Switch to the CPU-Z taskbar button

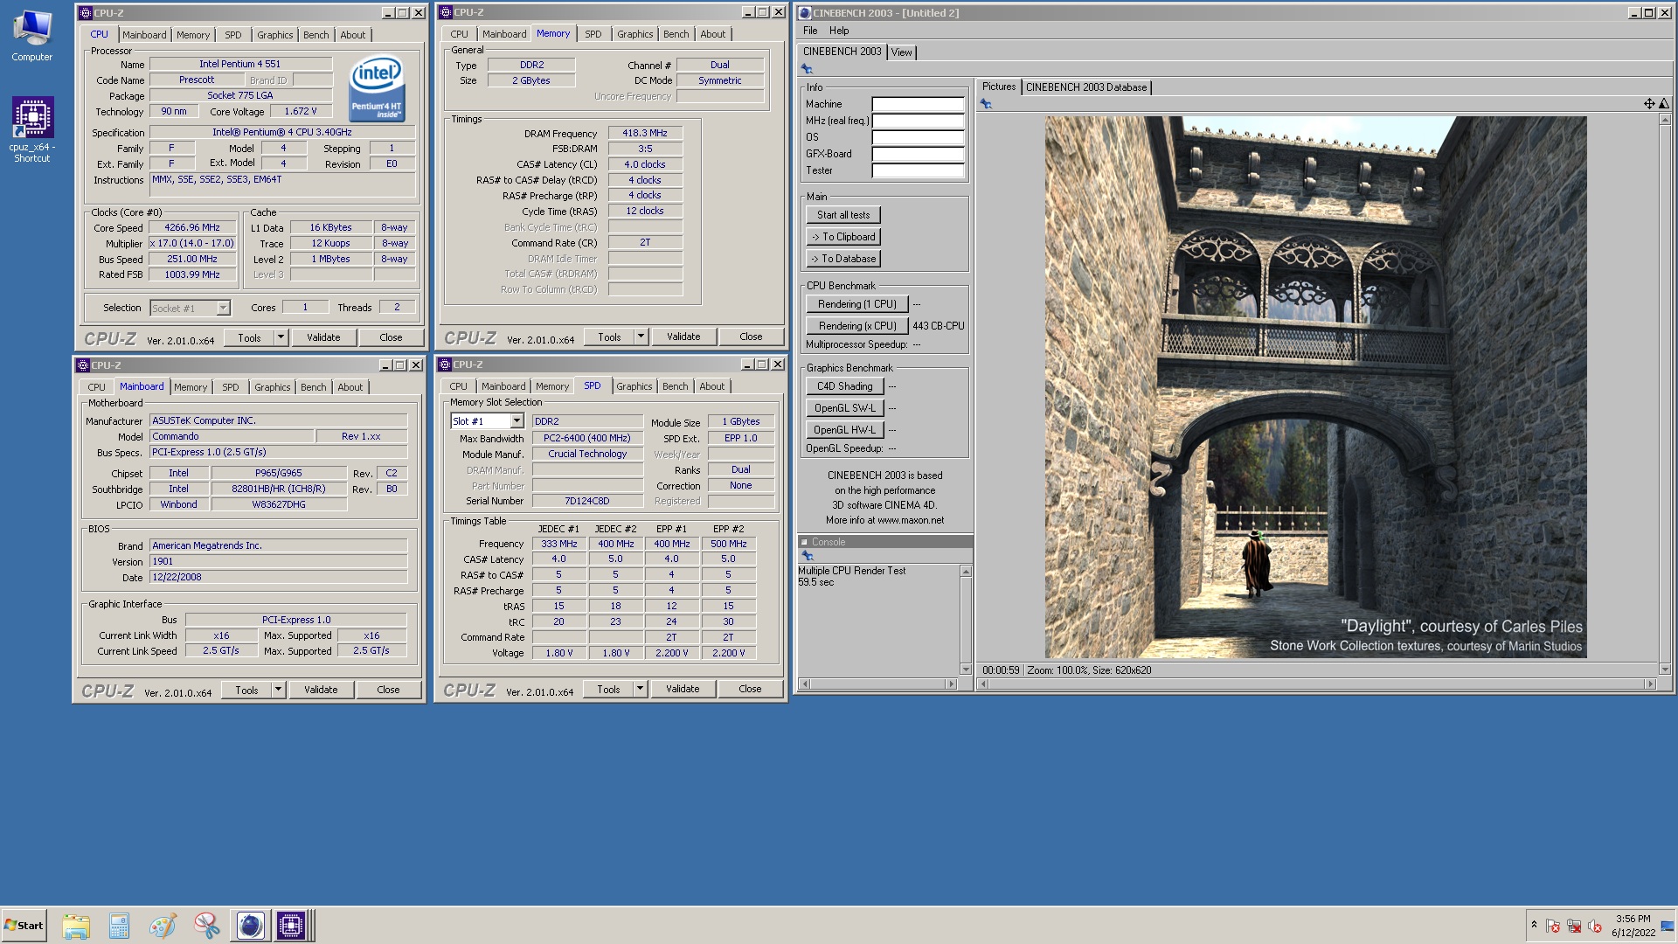click(x=292, y=926)
